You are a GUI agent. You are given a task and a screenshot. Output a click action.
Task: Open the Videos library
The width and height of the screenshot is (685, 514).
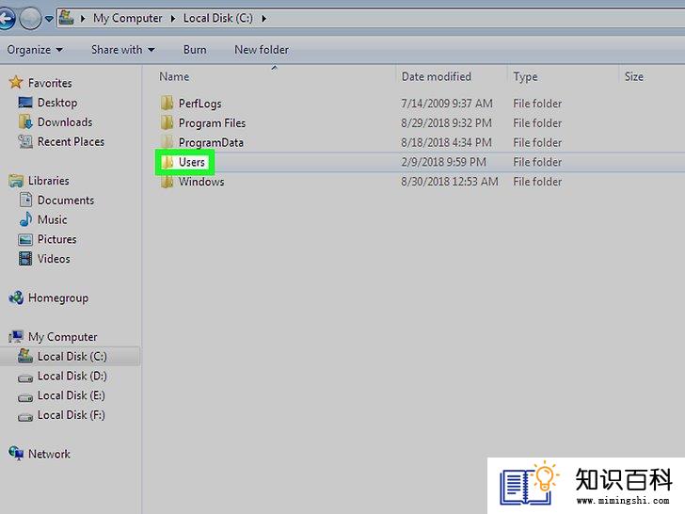[x=54, y=259]
